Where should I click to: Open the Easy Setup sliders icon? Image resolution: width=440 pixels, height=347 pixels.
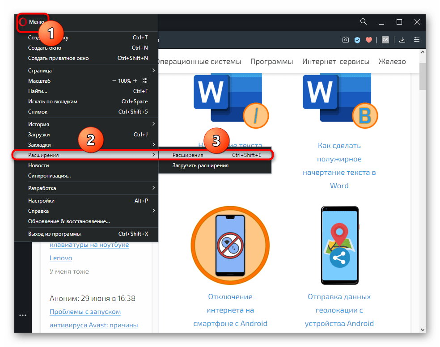417,40
